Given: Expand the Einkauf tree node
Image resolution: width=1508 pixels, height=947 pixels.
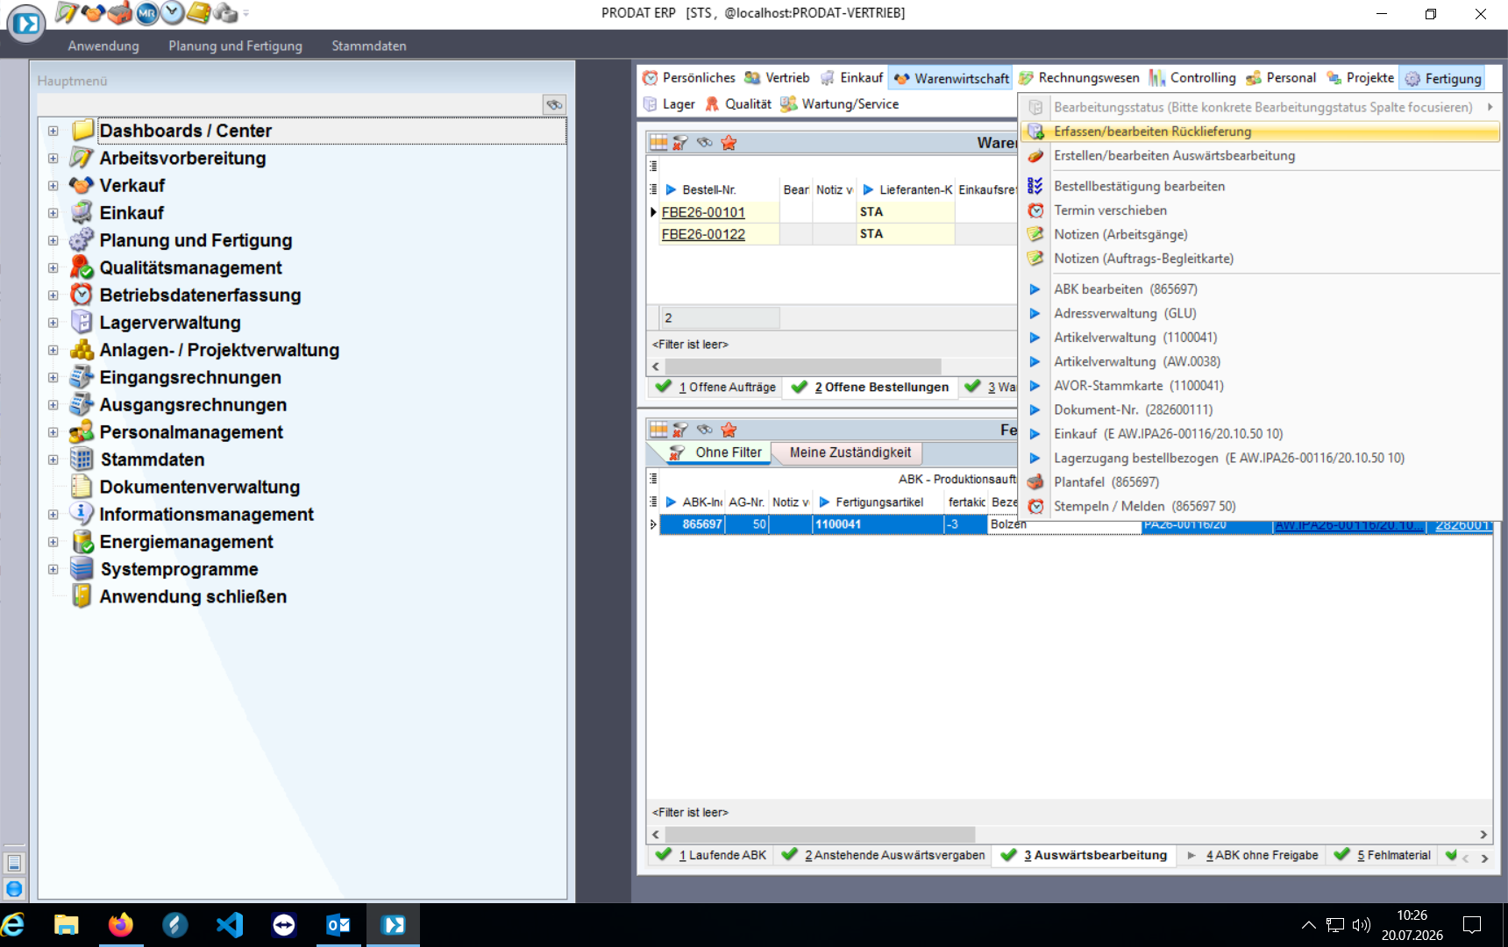Looking at the screenshot, I should [x=53, y=213].
